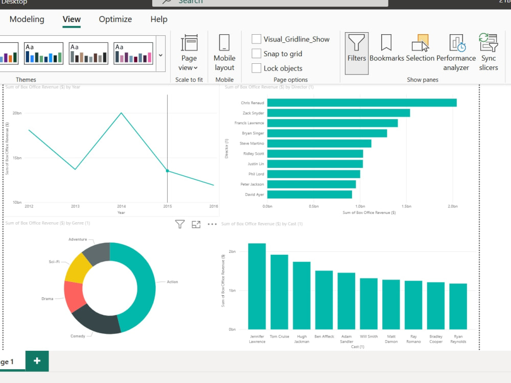The height and width of the screenshot is (383, 511).
Task: Click the 'Justin Lin' axis label
Action: [256, 164]
